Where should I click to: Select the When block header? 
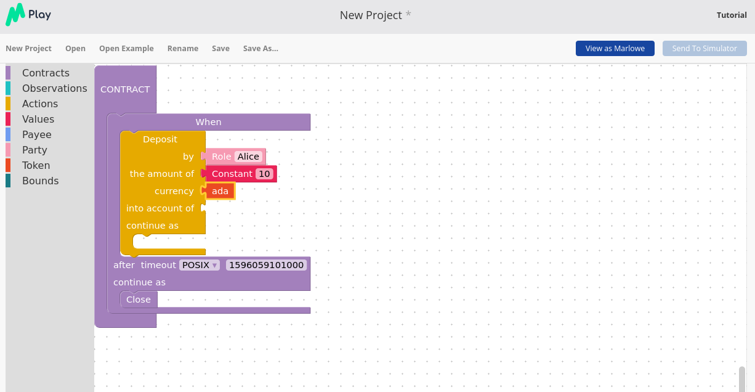tap(208, 122)
